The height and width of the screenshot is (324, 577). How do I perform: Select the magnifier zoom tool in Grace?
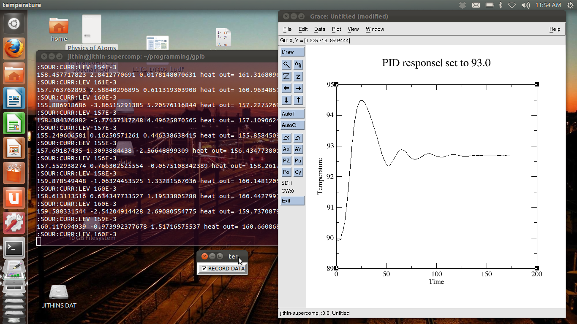pos(286,65)
